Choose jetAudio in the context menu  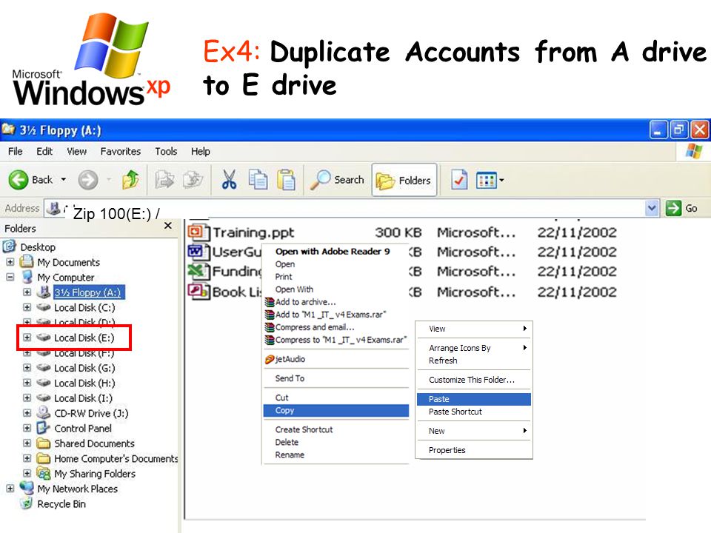(x=290, y=359)
